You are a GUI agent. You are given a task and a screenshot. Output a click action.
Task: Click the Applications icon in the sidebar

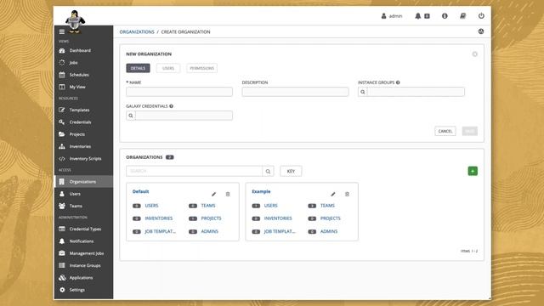tap(62, 278)
